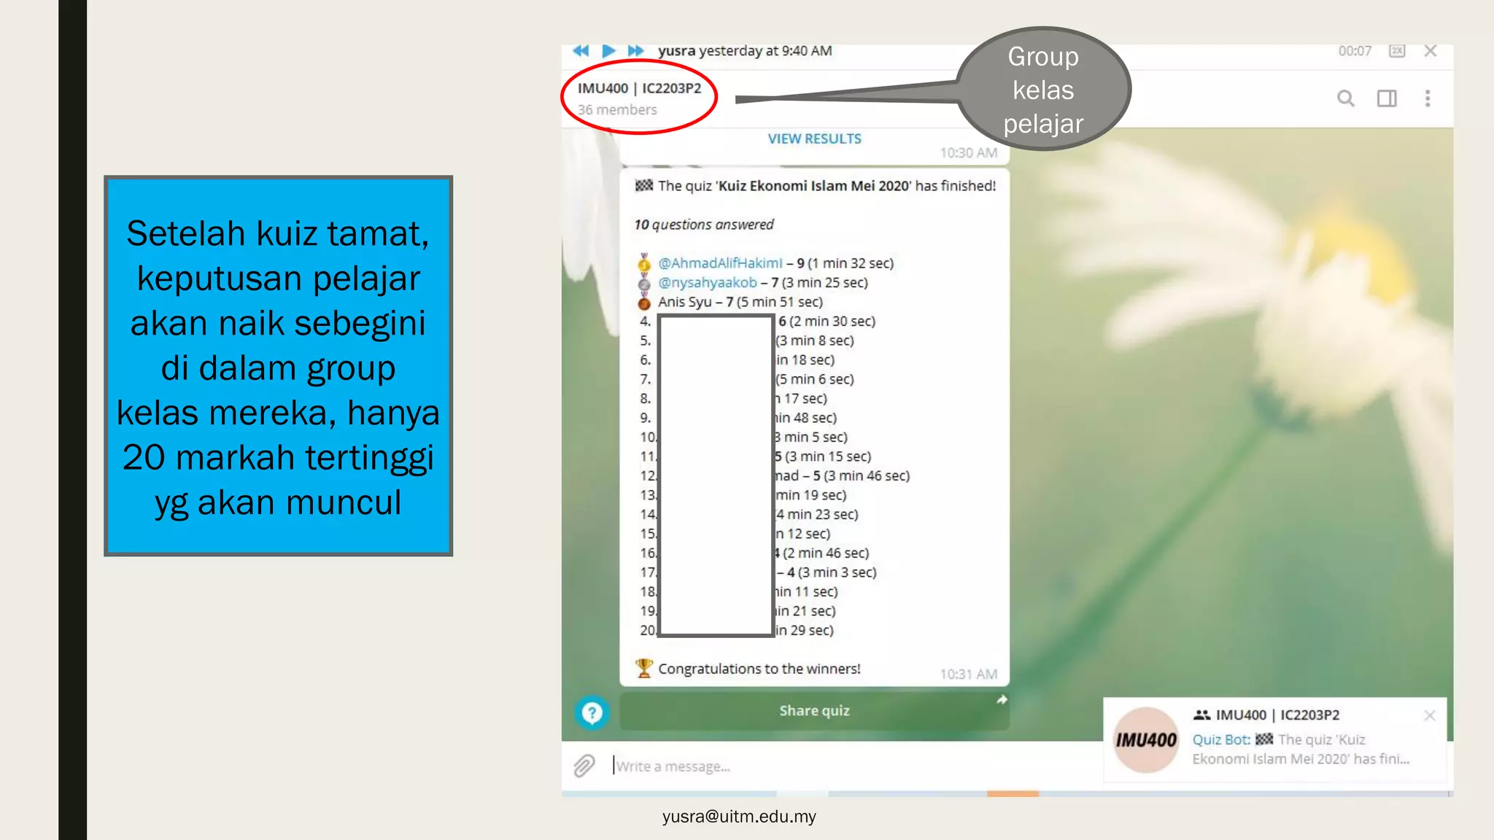
Task: Click the quiz bot question mark icon
Action: (592, 712)
